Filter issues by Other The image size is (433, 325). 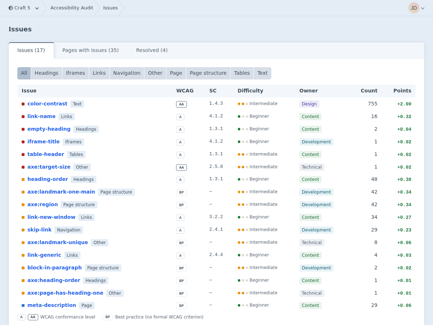[155, 73]
